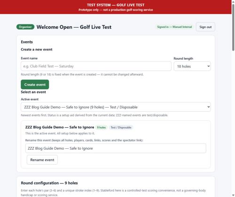Click the Events section heading
Viewport: 235px width, 197px height.
click(27, 42)
